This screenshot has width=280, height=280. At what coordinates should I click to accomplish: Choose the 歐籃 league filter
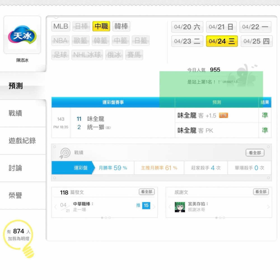click(x=81, y=41)
